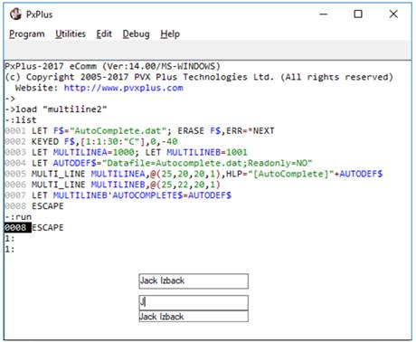
Task: Open the Debug menu
Action: coord(136,33)
